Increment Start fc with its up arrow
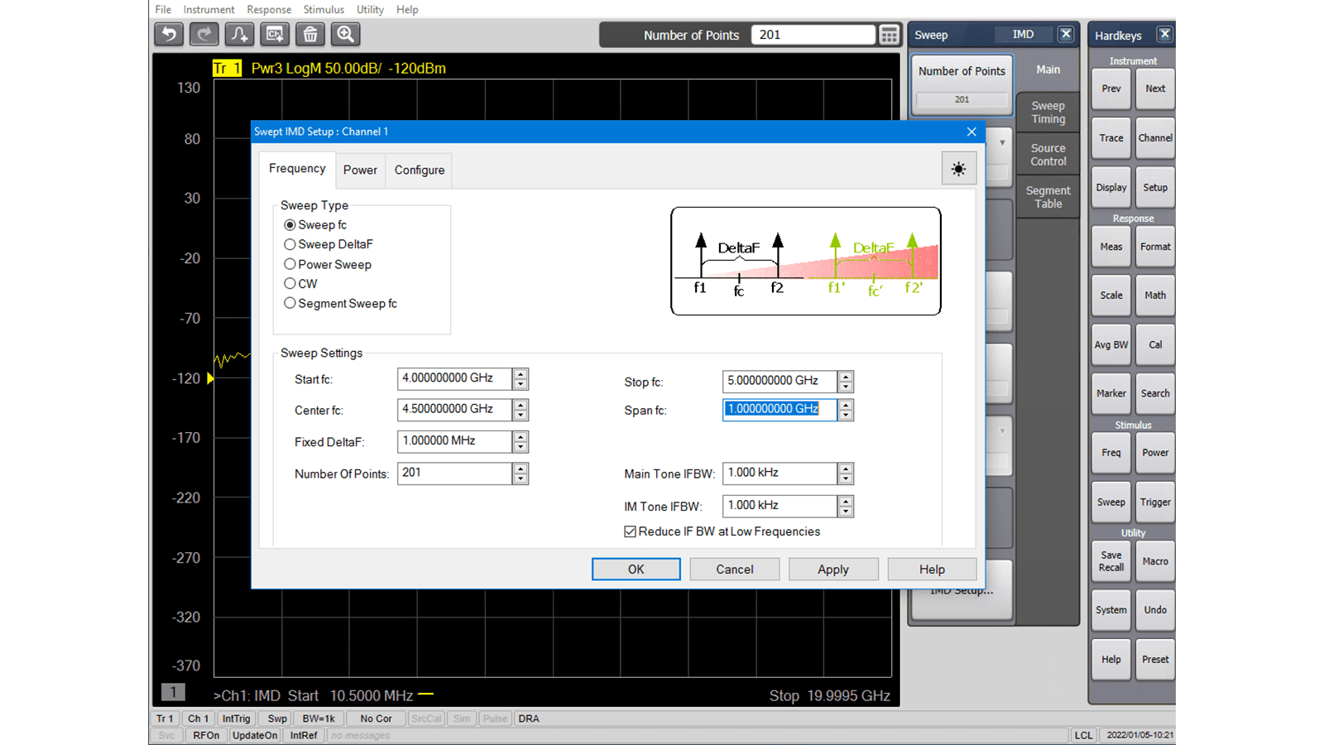 click(520, 374)
